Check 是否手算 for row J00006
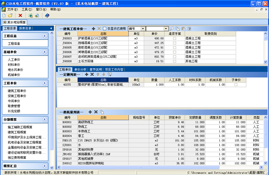269x175 pixels. click(174, 52)
